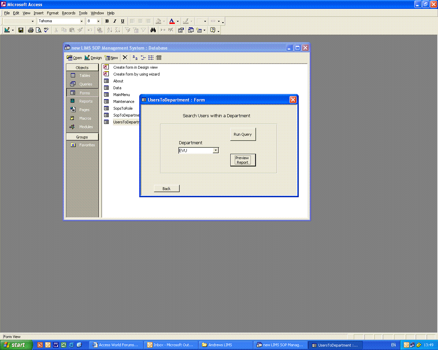
Task: Click Open in Database window toolbar
Action: tap(74, 57)
